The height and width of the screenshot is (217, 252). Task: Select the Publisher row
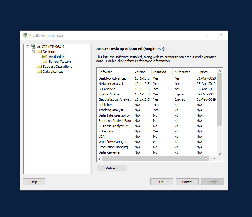pyautogui.click(x=157, y=105)
